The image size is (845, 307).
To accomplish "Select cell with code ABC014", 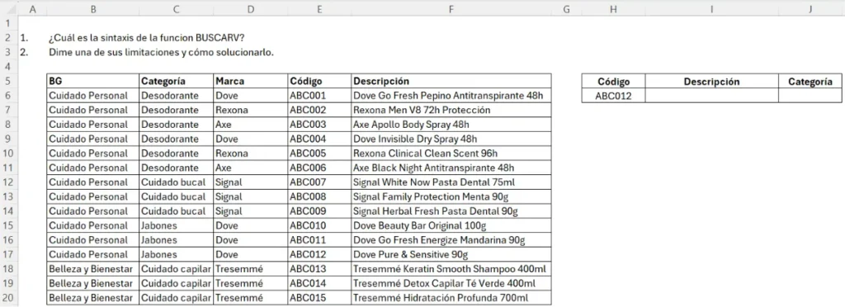I will (x=319, y=283).
